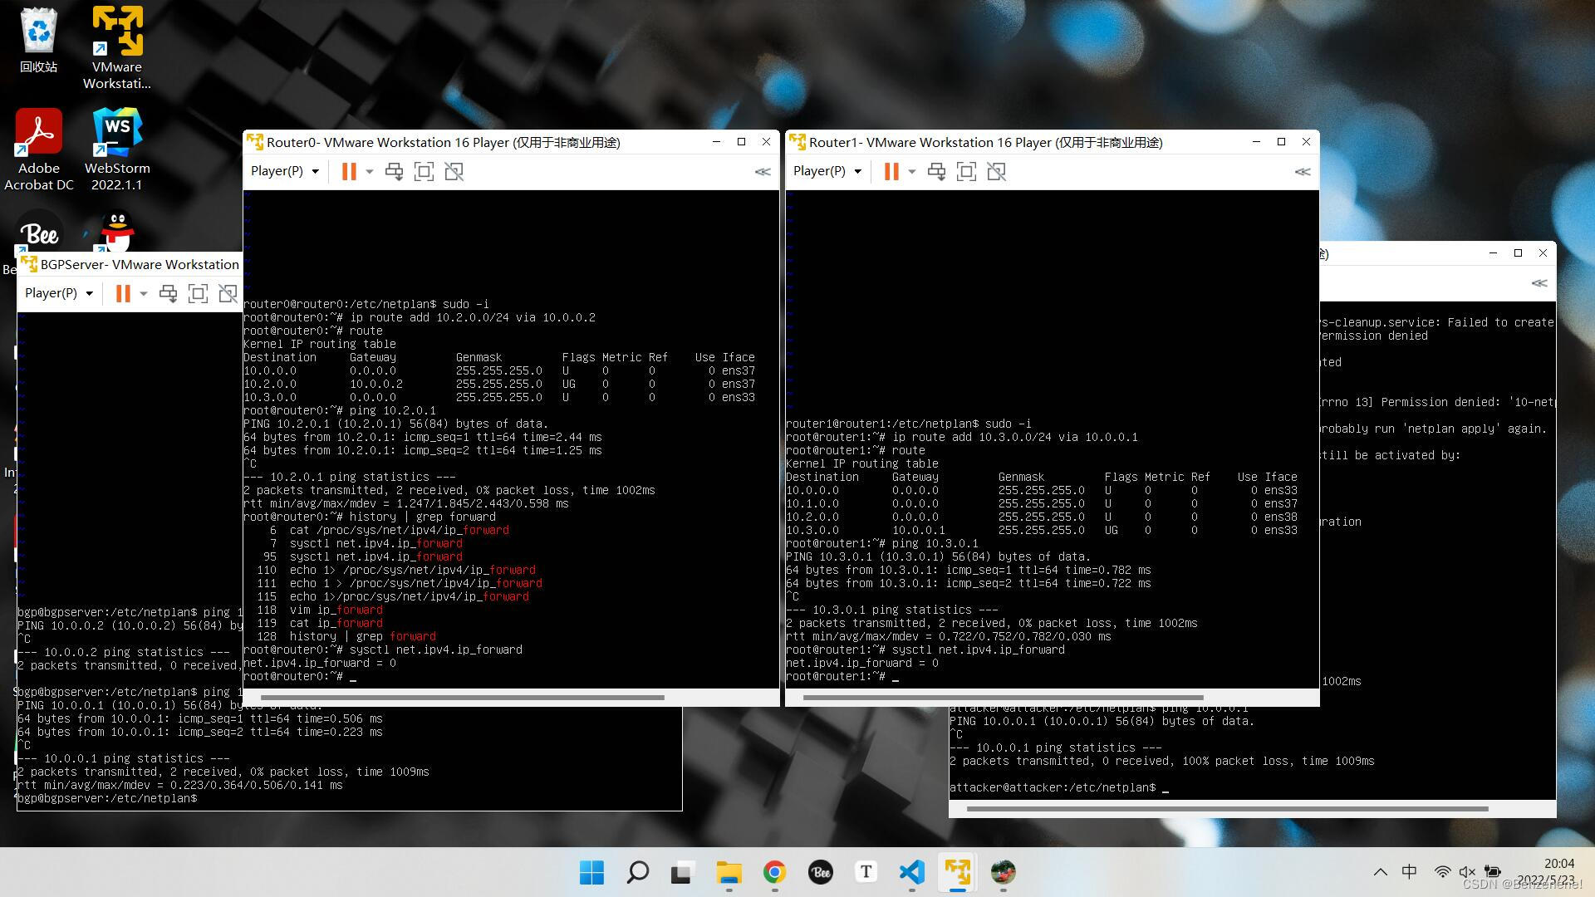Expand power options arrow in Router1 toolbar
This screenshot has height=897, width=1595.
point(912,171)
